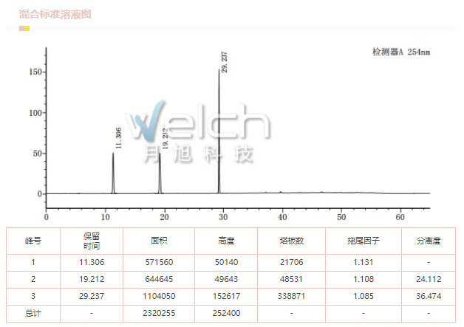This screenshot has height=327, width=464.
Task: Click height value 152617
Action: tap(226, 296)
